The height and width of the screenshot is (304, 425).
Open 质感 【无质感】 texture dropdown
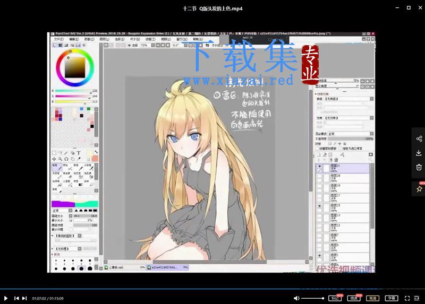[348, 99]
